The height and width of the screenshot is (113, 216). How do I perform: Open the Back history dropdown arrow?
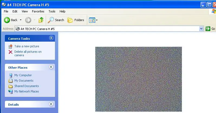[x=21, y=20]
